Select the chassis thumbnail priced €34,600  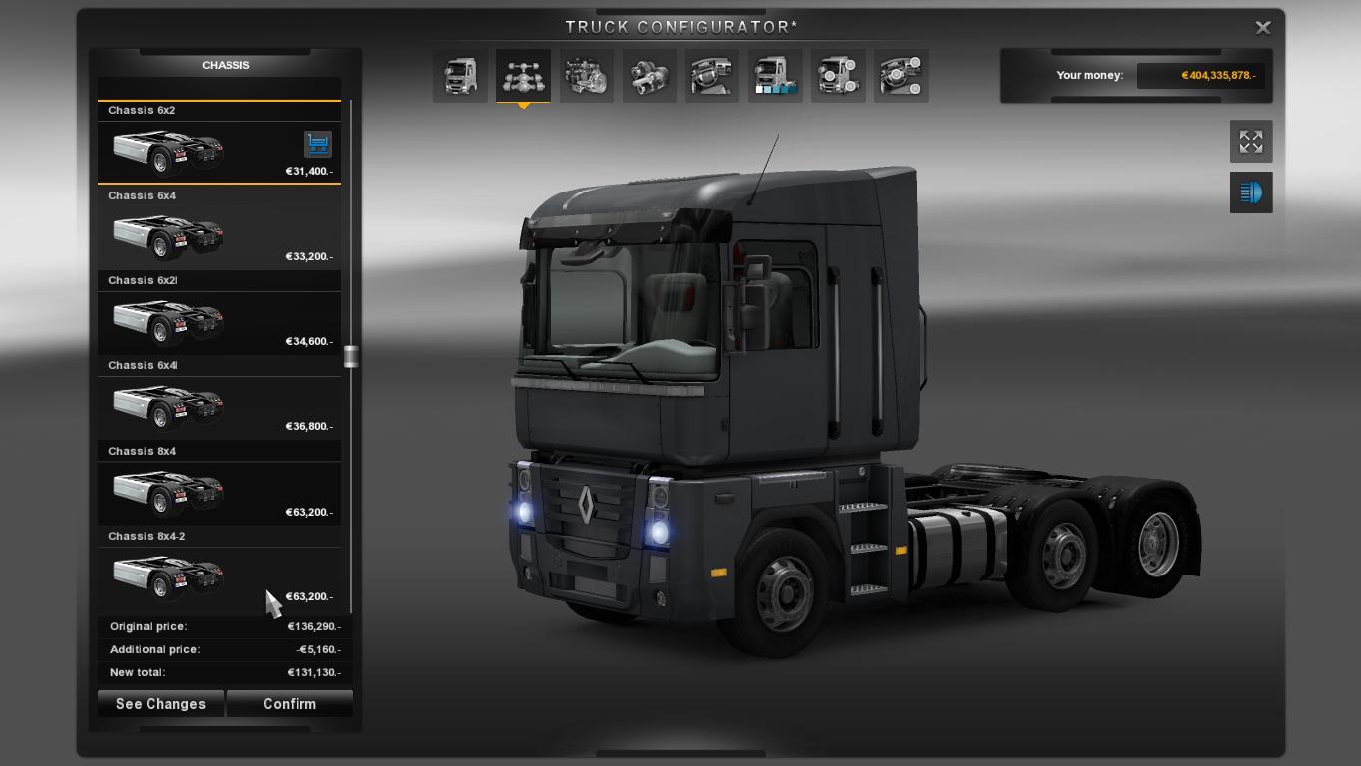168,322
